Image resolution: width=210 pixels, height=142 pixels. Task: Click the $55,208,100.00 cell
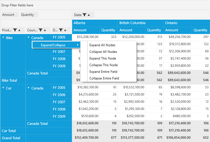[86, 37]
